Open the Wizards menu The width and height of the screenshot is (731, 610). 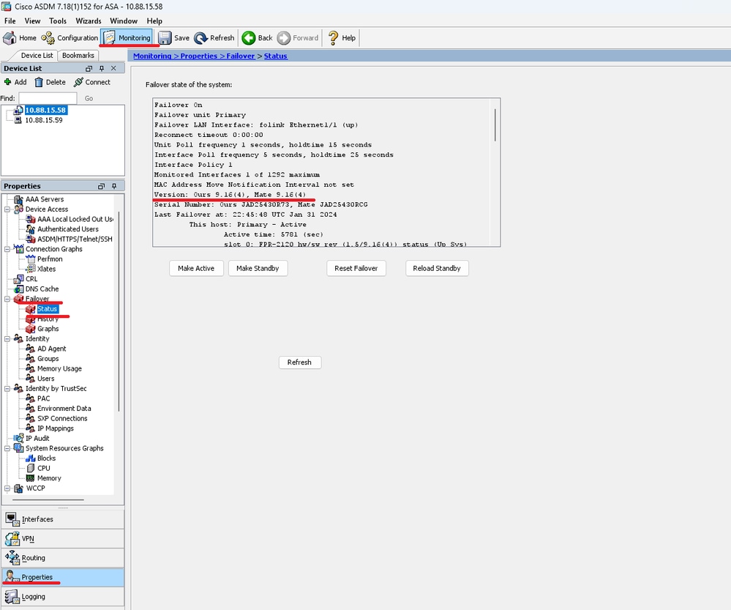89,21
